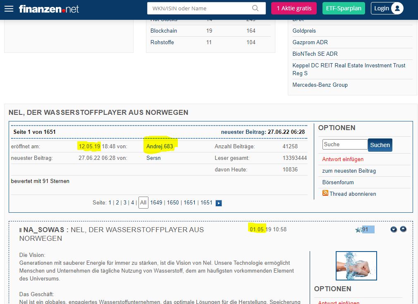Viewport: 418px width, 304px height.
Task: Focus the WKN/ISIN oder Name search field
Action: (x=206, y=8)
